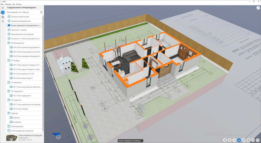
Task: Open the Армування фундаментів 3D view
Action: coord(25,21)
